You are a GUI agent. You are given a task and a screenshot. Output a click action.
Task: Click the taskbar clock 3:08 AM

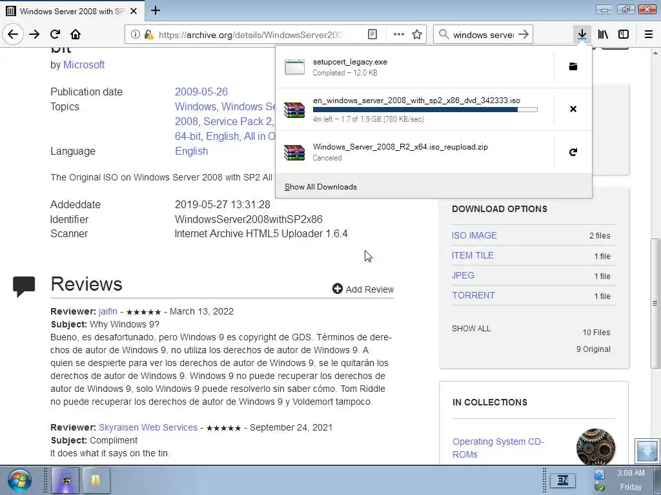point(631,473)
